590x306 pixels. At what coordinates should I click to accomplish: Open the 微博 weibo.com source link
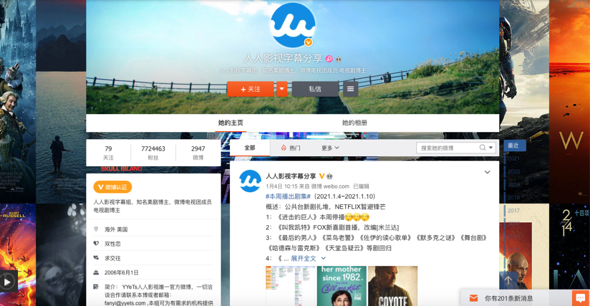click(331, 186)
